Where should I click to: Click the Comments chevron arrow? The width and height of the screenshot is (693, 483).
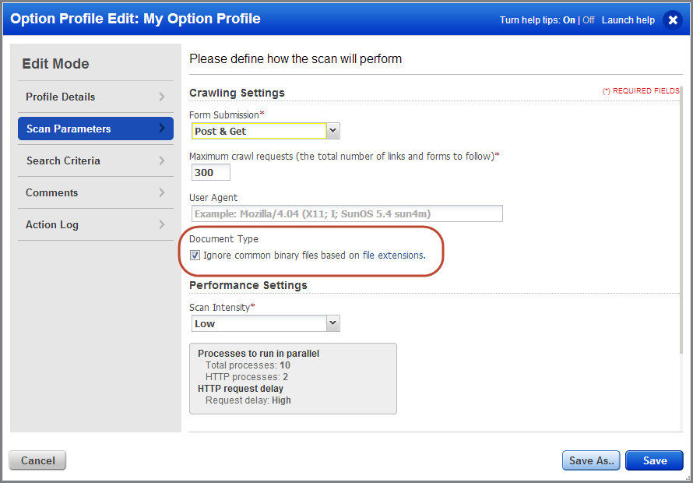coord(162,192)
